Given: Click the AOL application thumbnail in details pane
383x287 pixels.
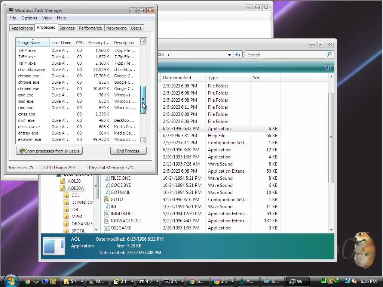Looking at the screenshot, I should [x=54, y=246].
